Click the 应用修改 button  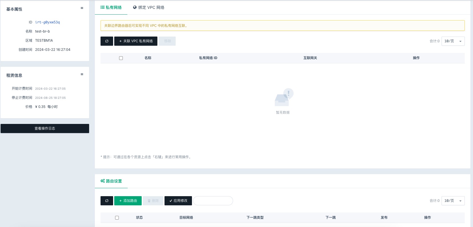(x=178, y=201)
